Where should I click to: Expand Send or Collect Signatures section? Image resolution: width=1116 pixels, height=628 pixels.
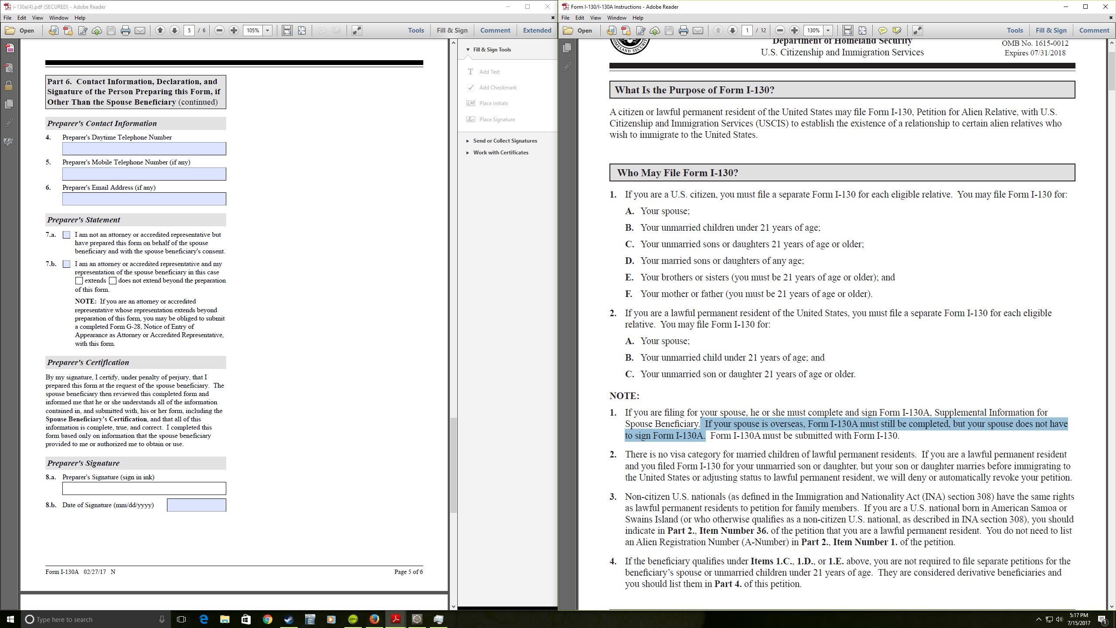click(468, 141)
